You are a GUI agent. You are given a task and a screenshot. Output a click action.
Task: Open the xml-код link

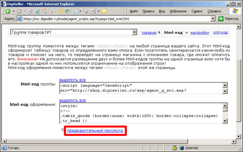click(x=220, y=32)
